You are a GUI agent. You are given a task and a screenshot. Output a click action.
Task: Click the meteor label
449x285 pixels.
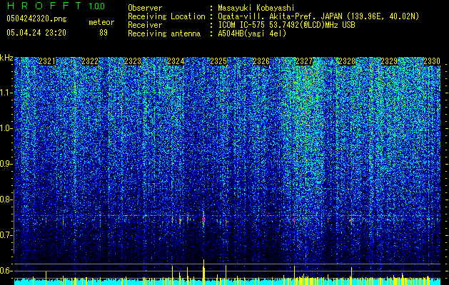point(101,22)
